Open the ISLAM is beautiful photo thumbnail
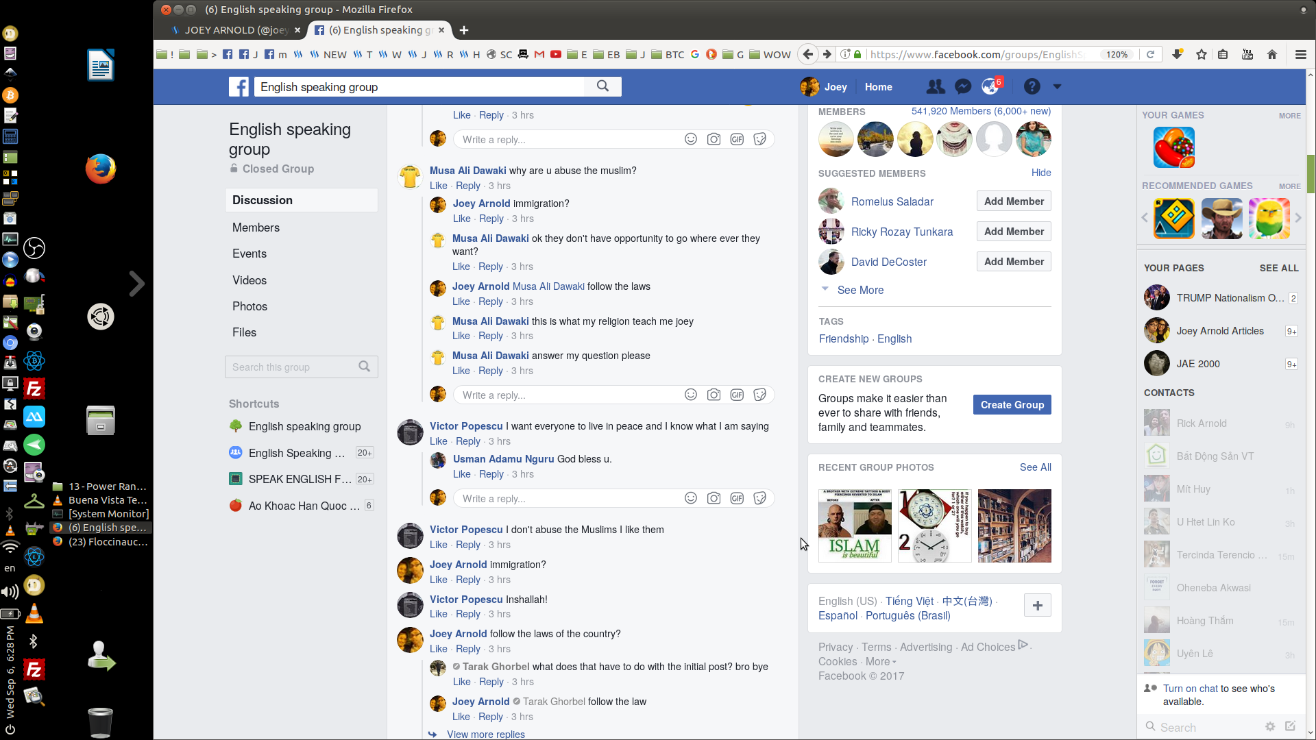Image resolution: width=1316 pixels, height=740 pixels. click(855, 526)
